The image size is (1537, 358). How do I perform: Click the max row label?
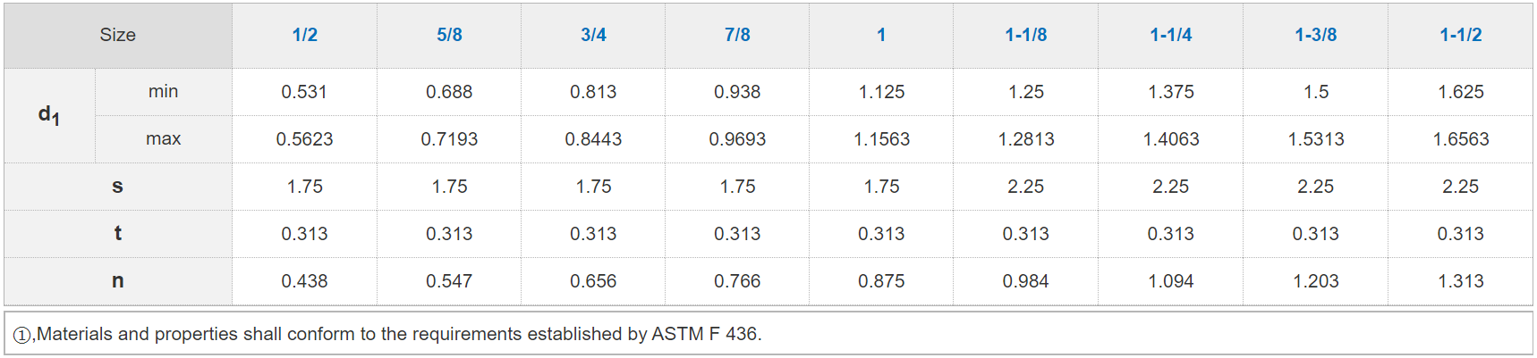coord(163,138)
